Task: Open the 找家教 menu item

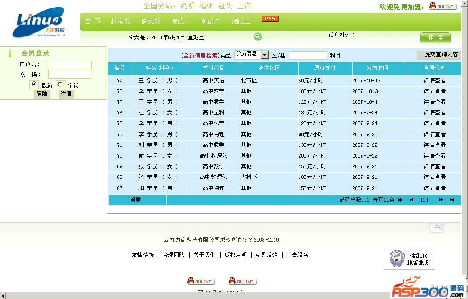Action: point(121,21)
